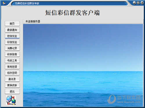The image size is (145, 108).
Task: Go to 彩信发送 MMS send
Action: [12, 42]
